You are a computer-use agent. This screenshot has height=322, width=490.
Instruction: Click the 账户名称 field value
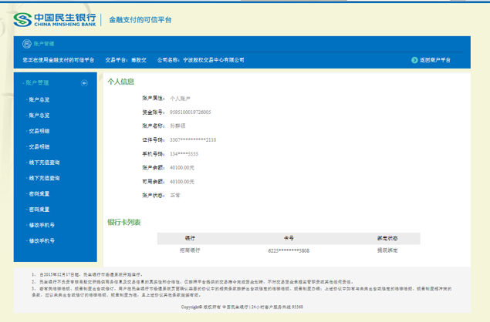[x=177, y=126]
